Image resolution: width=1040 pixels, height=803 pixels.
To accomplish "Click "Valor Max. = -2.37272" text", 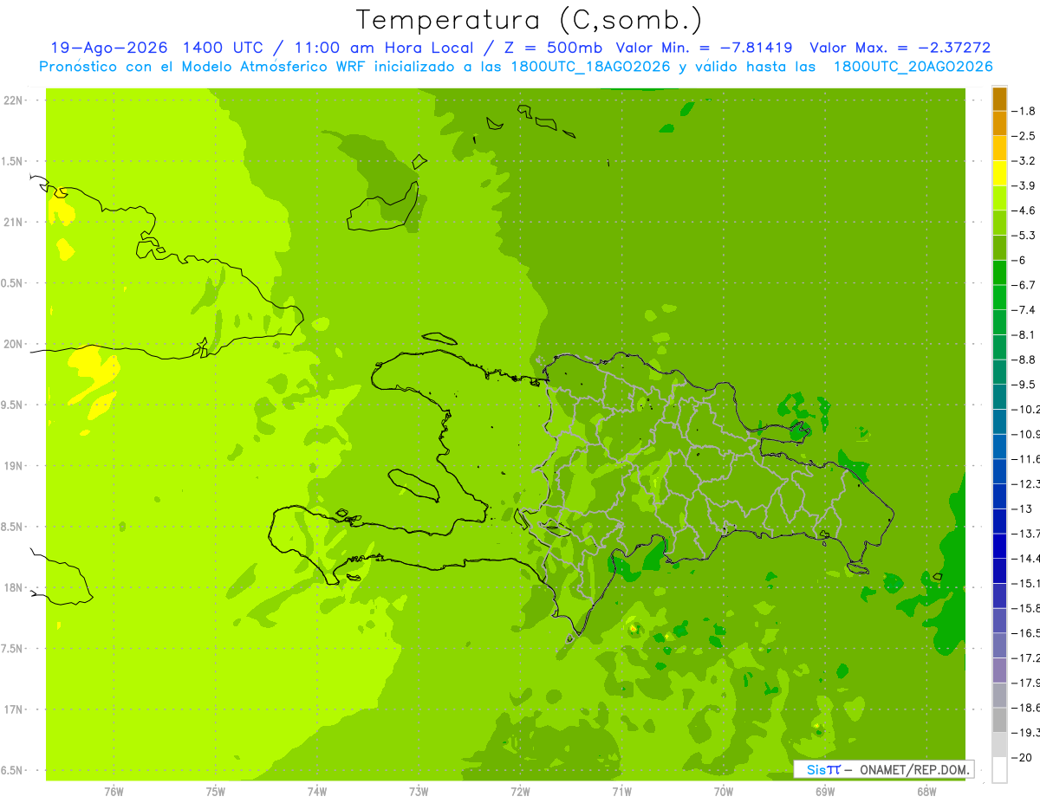I will tap(900, 48).
